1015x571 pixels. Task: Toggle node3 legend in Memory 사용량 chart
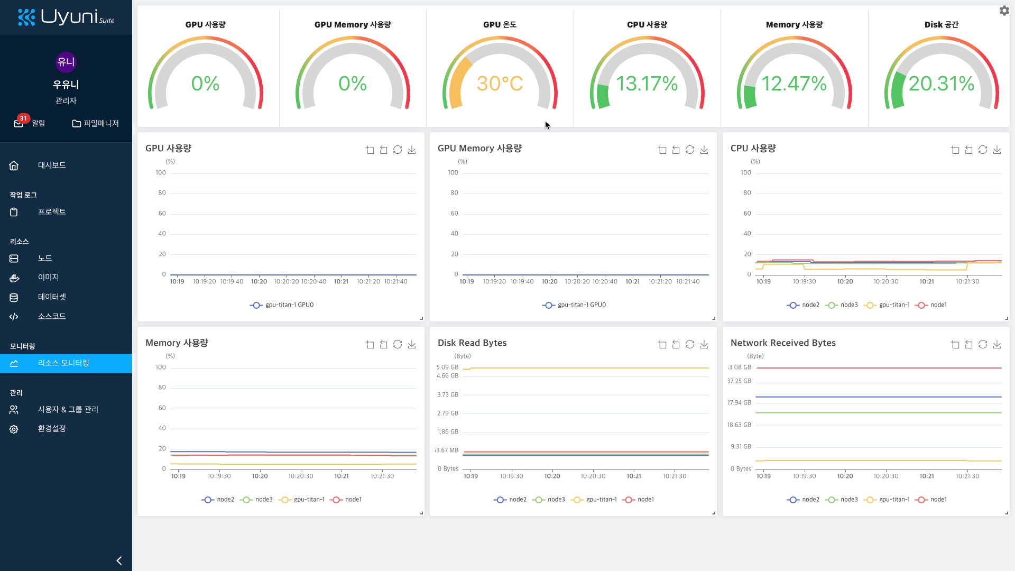256,500
